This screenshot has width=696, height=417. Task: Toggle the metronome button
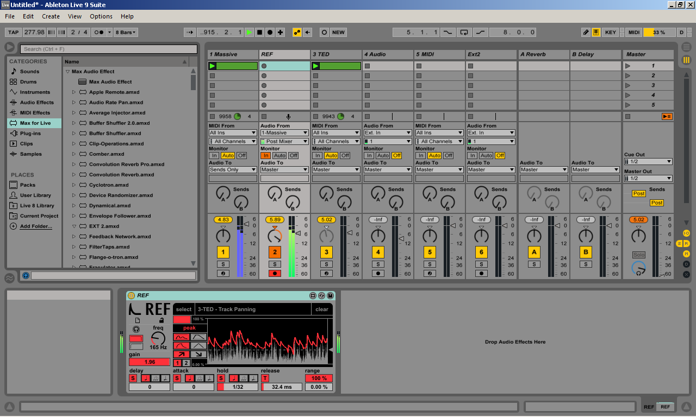99,32
